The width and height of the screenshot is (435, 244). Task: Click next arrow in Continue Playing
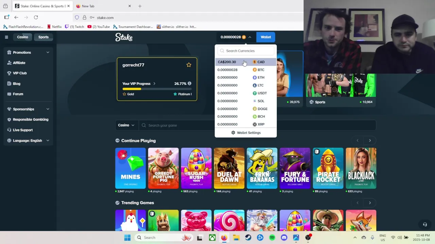coord(370,141)
